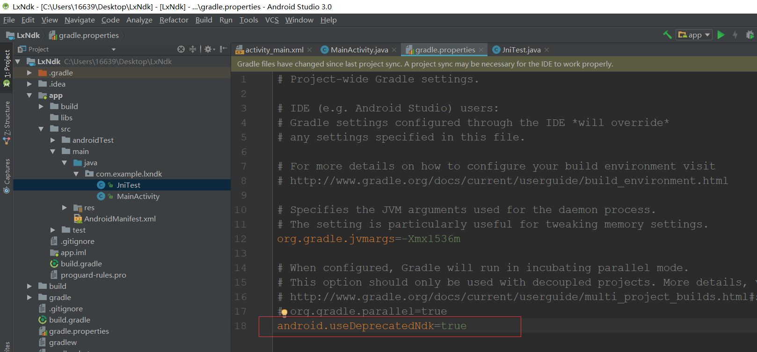Expand the androidTest folder
This screenshot has width=757, height=352.
(53, 140)
